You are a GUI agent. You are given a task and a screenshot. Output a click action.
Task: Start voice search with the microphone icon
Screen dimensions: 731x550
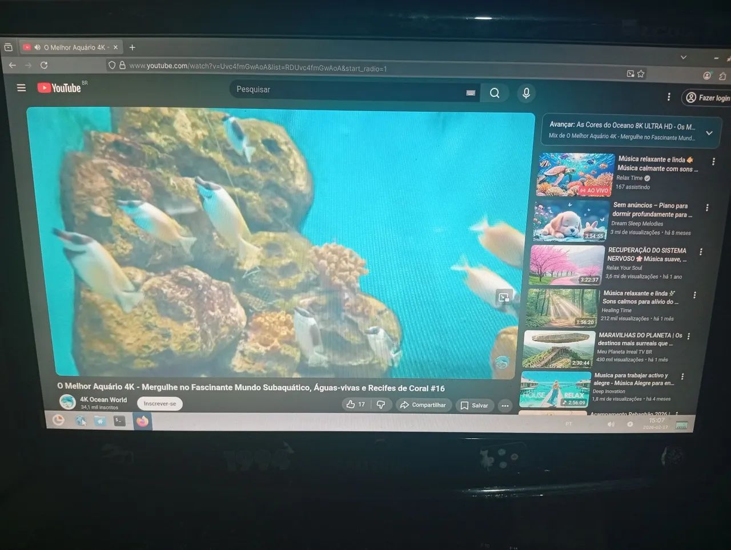(526, 93)
